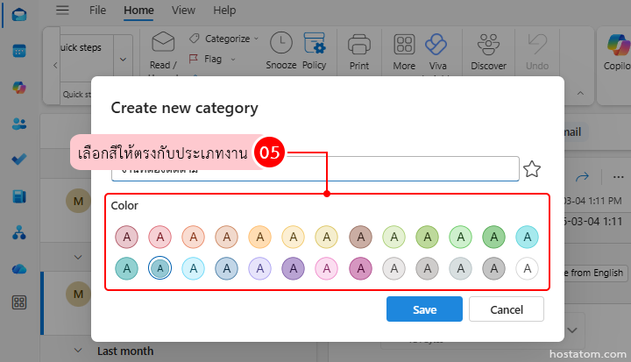Pick the white color swatch
The image size is (631, 362).
point(528,268)
